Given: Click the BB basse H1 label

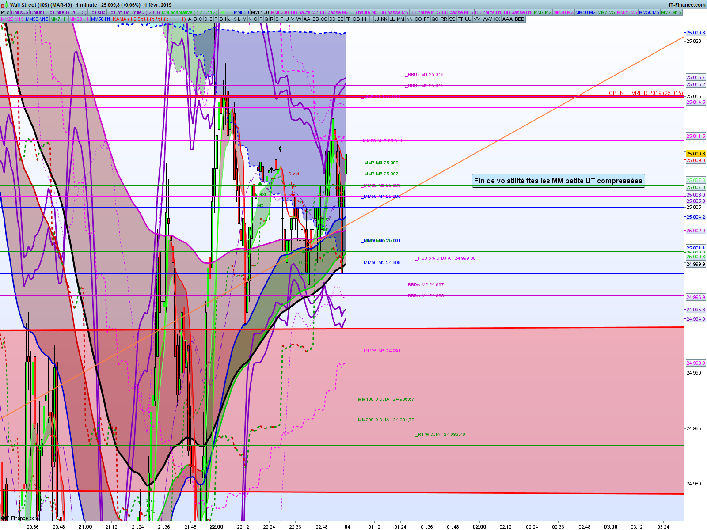Looking at the screenshot, I should (x=518, y=12).
